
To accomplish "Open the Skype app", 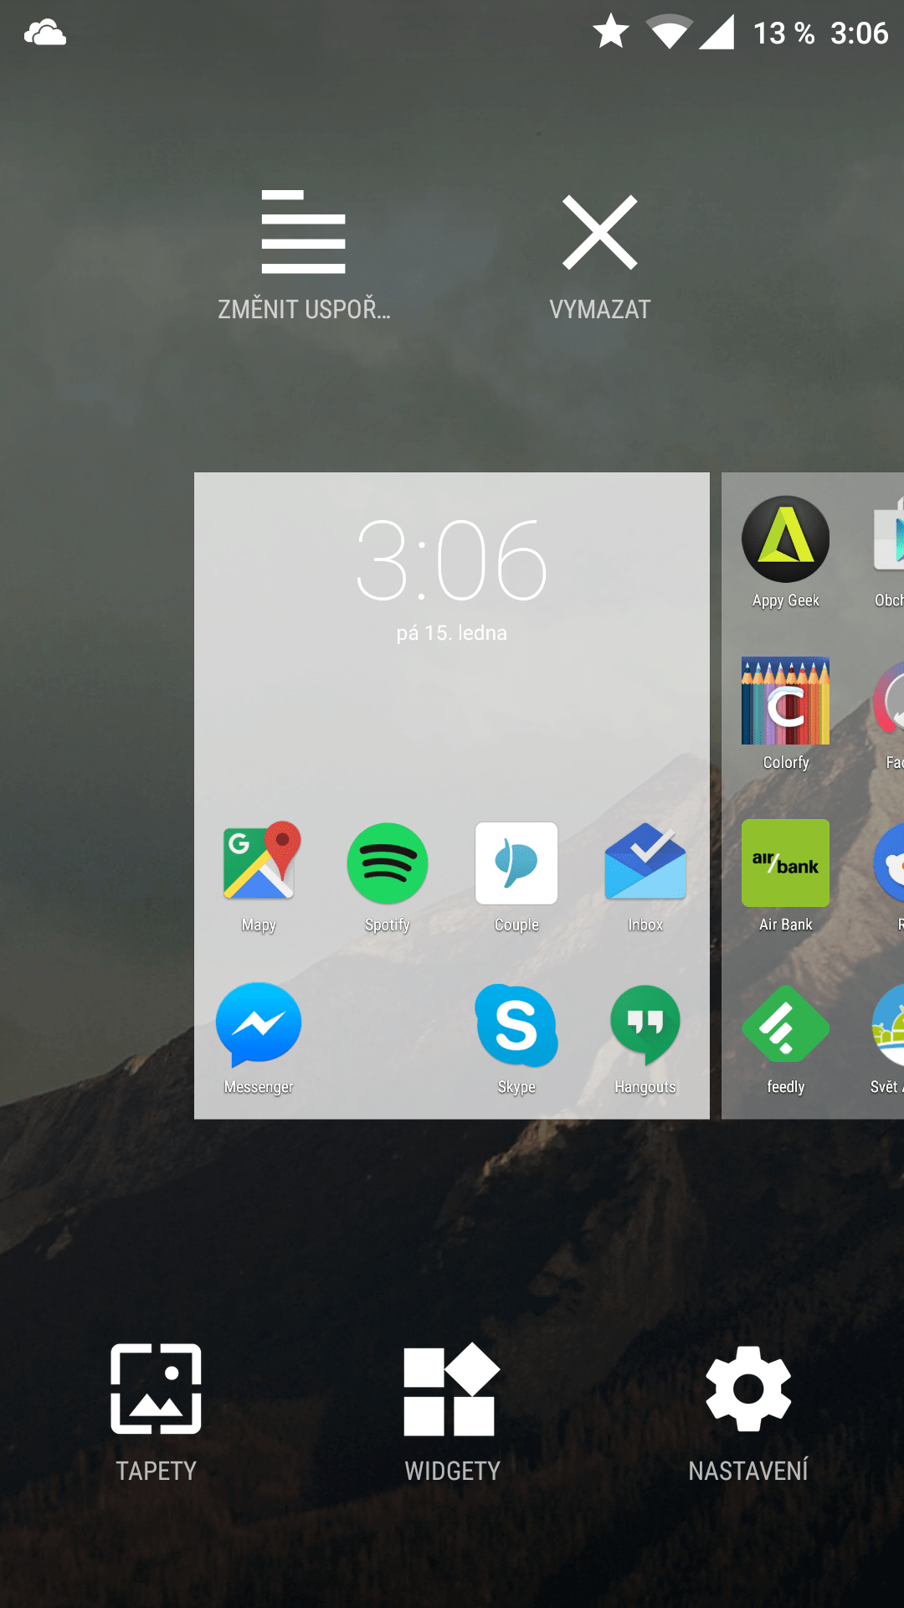I will [516, 1025].
